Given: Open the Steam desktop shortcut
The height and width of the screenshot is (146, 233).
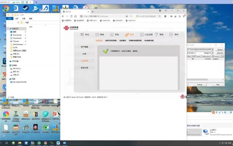Looking at the screenshot, I should point(26,8).
